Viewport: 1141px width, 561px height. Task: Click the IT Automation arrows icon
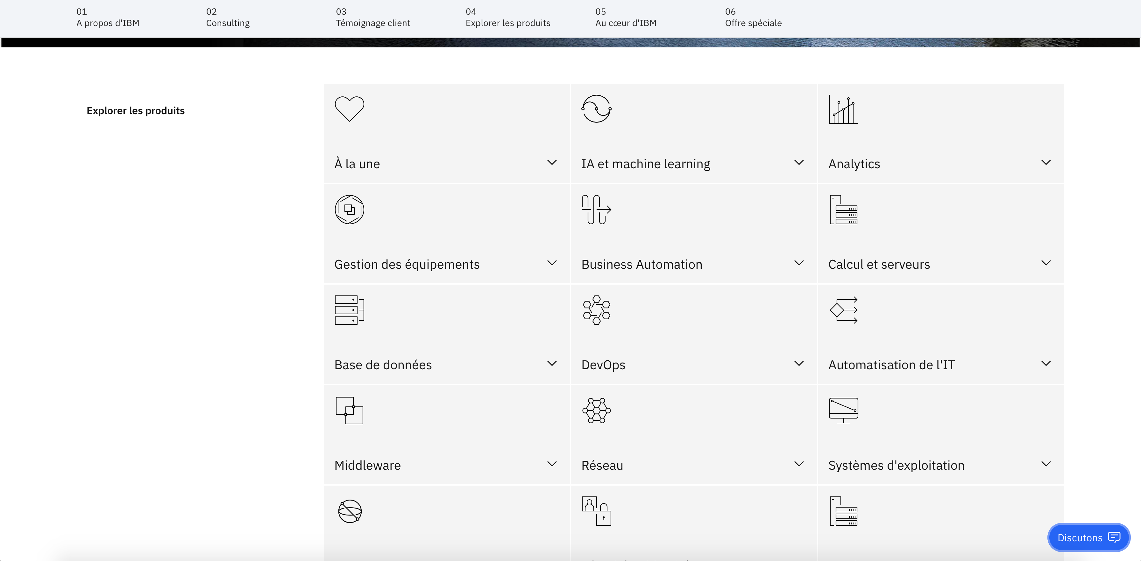click(x=844, y=309)
